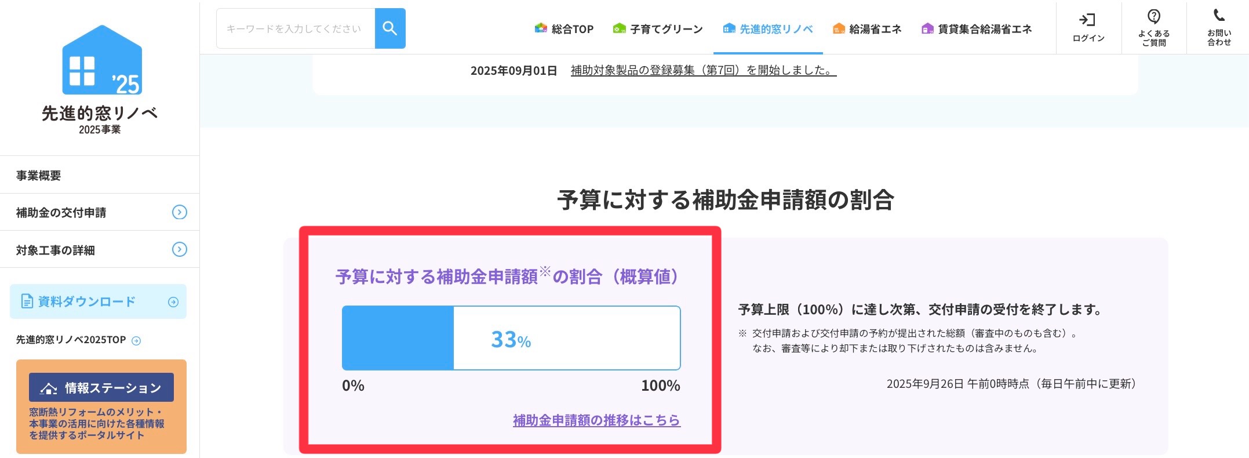
Task: Open the 給湯省エネ navigation item
Action: (867, 29)
